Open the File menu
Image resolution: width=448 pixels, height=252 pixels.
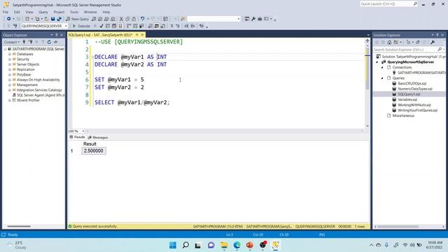(6, 12)
